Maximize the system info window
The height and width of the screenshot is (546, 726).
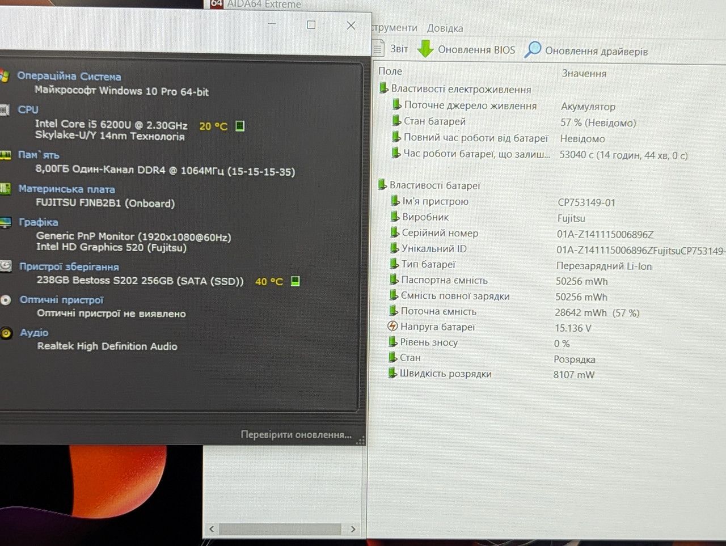[311, 24]
